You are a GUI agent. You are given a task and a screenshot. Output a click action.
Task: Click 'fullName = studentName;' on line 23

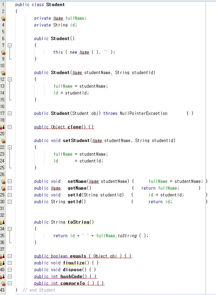click(x=80, y=154)
